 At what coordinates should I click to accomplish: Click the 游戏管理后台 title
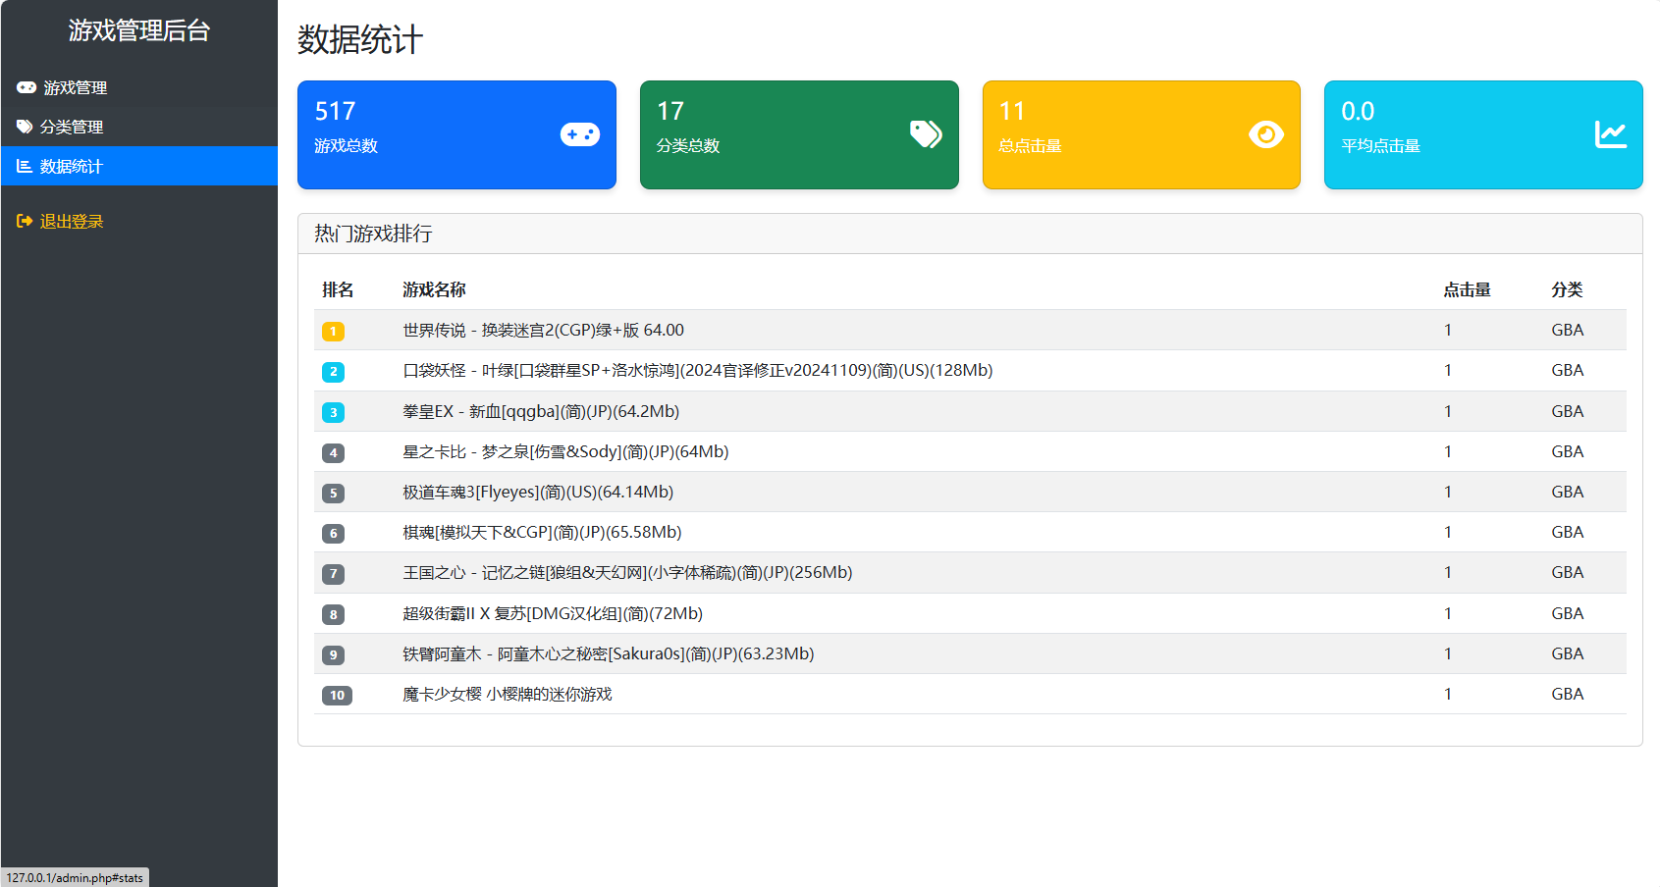coord(138,30)
